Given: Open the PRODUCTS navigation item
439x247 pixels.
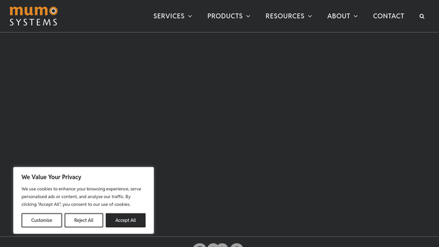Looking at the screenshot, I should click(x=225, y=16).
